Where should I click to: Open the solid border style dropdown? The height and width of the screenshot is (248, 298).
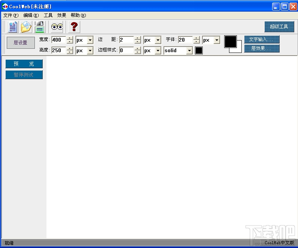pyautogui.click(x=189, y=51)
